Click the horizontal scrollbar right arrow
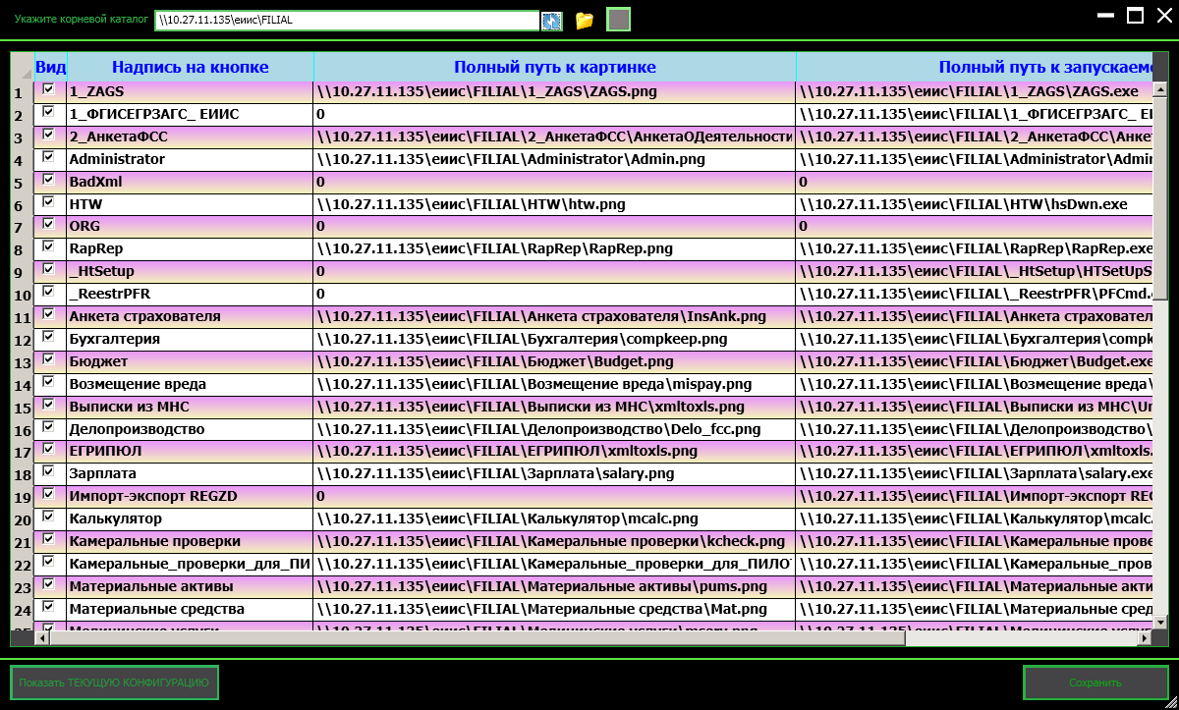 (x=1144, y=638)
